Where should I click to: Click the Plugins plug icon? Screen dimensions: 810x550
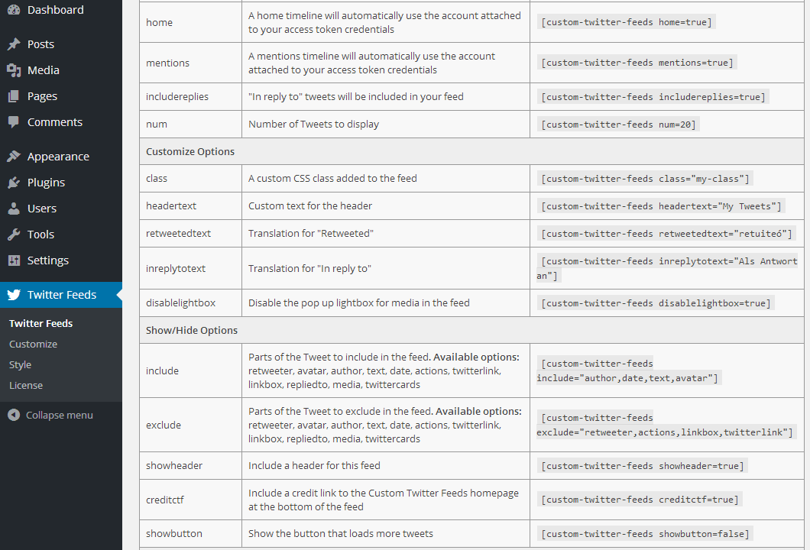[x=14, y=183]
